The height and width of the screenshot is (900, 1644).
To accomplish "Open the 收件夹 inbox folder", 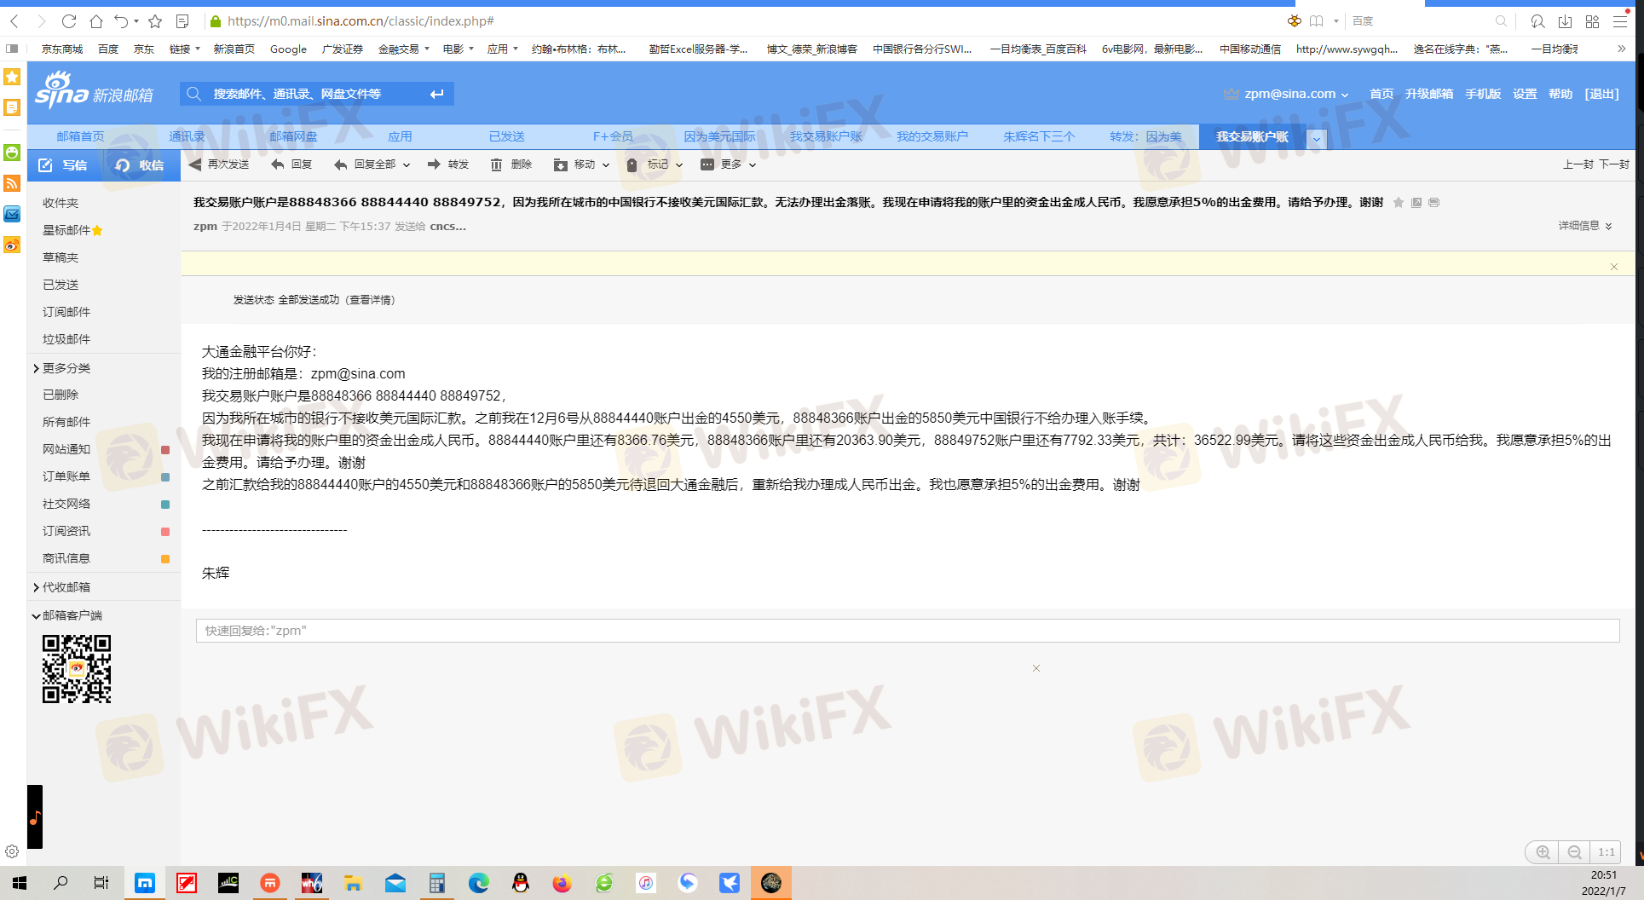I will click(61, 203).
